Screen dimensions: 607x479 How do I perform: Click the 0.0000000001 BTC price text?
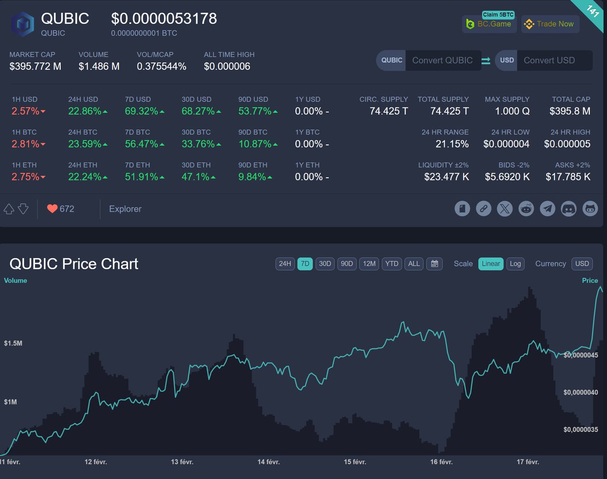tap(144, 33)
